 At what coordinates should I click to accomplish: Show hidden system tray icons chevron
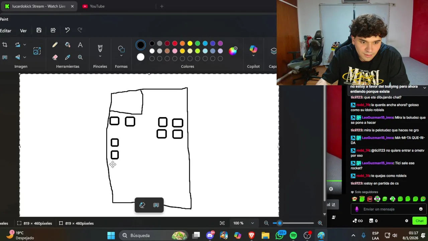tap(353, 235)
